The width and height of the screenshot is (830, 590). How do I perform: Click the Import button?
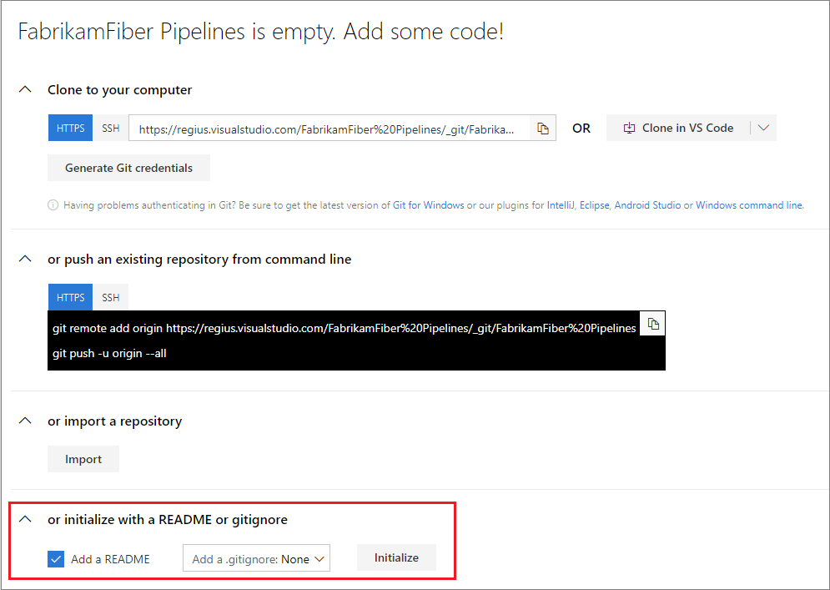click(83, 459)
